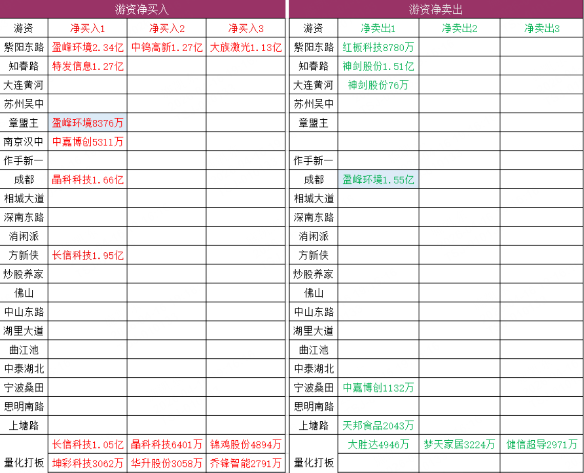Viewport: 584px width, 473px height.
Task: Click 游资 header in the 游资净买入 table
Action: pyautogui.click(x=24, y=28)
